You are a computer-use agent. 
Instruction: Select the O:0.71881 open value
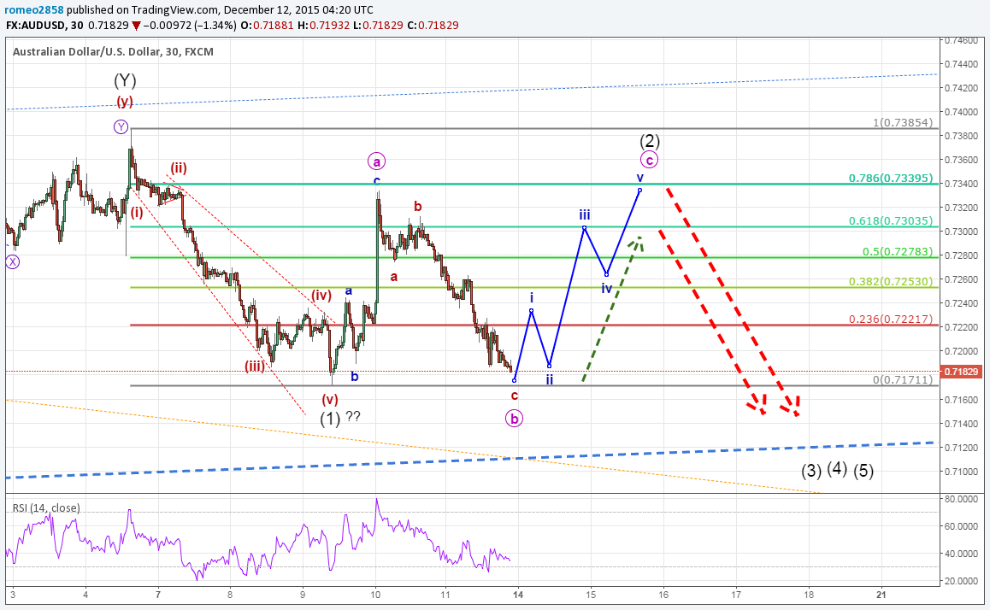(x=272, y=26)
